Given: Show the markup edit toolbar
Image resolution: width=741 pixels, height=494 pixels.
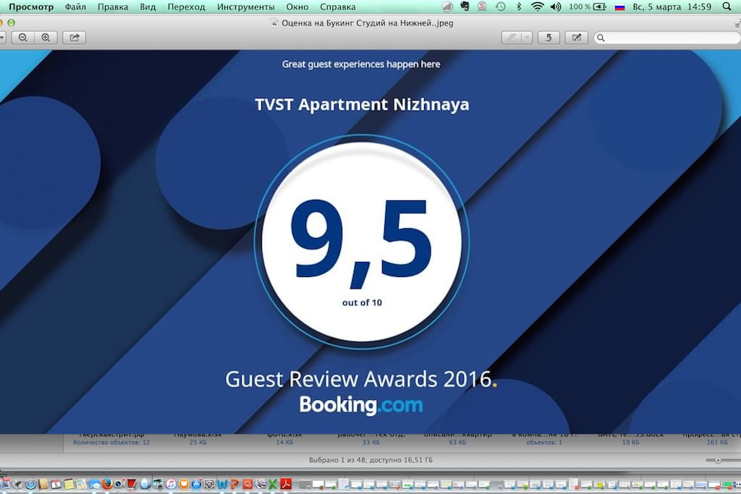Looking at the screenshot, I should pos(577,38).
